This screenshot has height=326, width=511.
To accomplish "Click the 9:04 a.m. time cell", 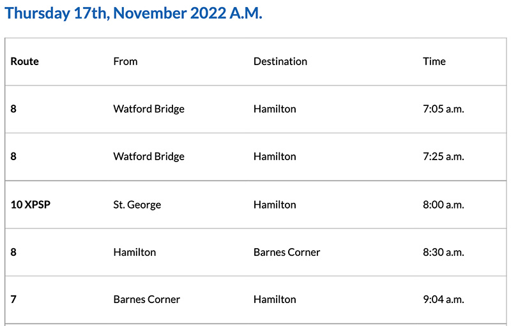I will point(443,299).
